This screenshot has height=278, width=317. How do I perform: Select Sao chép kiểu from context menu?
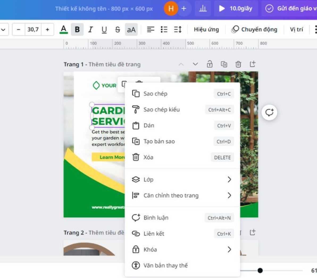(x=161, y=110)
